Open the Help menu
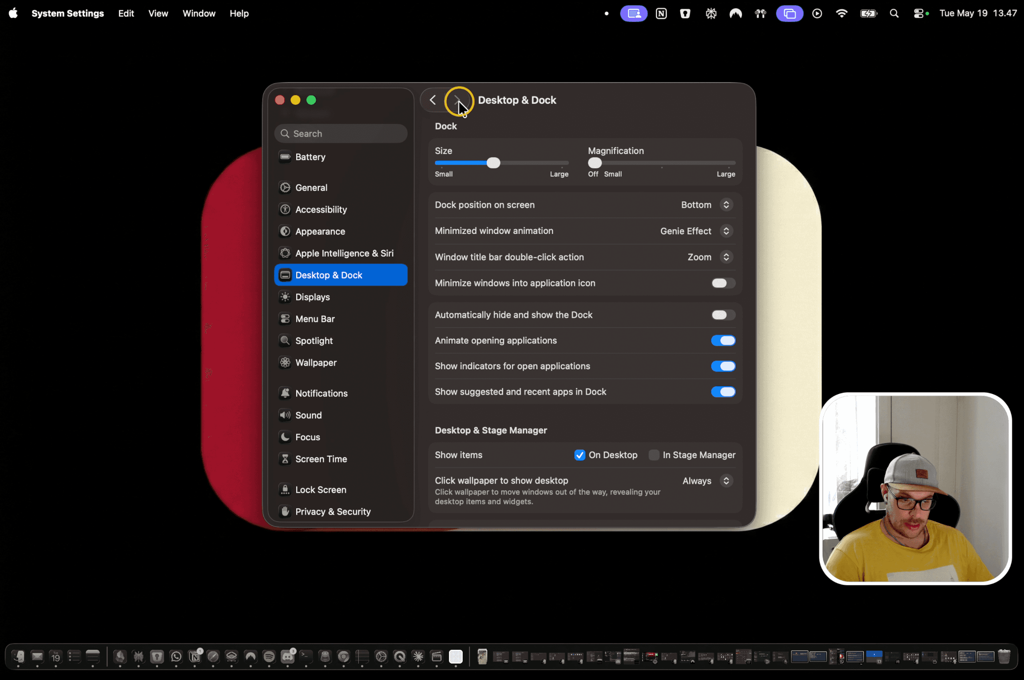Image resolution: width=1024 pixels, height=680 pixels. point(239,14)
